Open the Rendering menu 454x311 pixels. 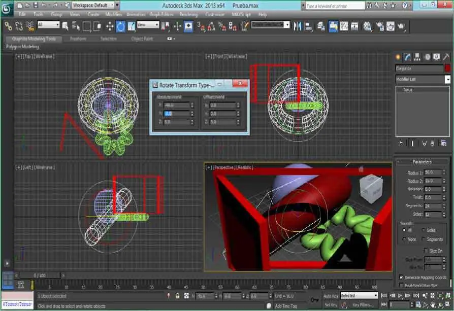point(188,15)
